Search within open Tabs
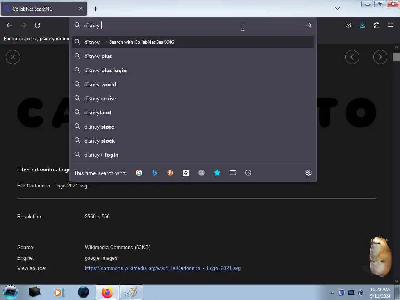 pos(233,173)
